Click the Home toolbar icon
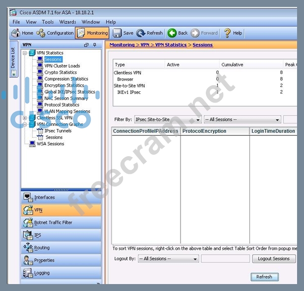Image resolution: width=304 pixels, height=291 pixels. pyautogui.click(x=22, y=33)
